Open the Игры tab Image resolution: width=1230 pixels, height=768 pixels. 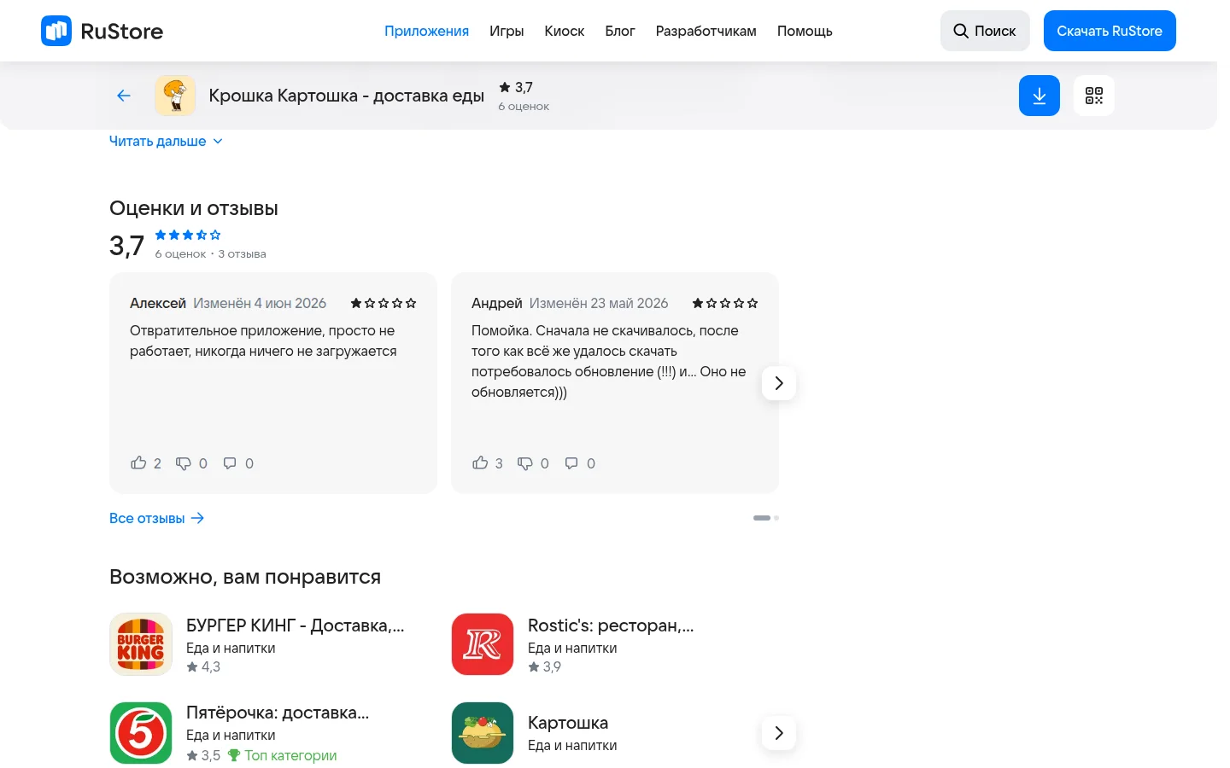click(x=507, y=31)
